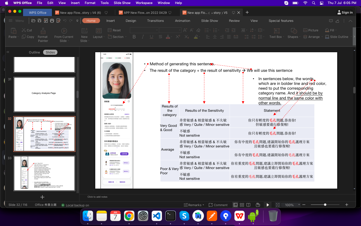Viewport: 361px width, 226px height.
Task: Start slideshow with status bar play button
Action: point(268,205)
